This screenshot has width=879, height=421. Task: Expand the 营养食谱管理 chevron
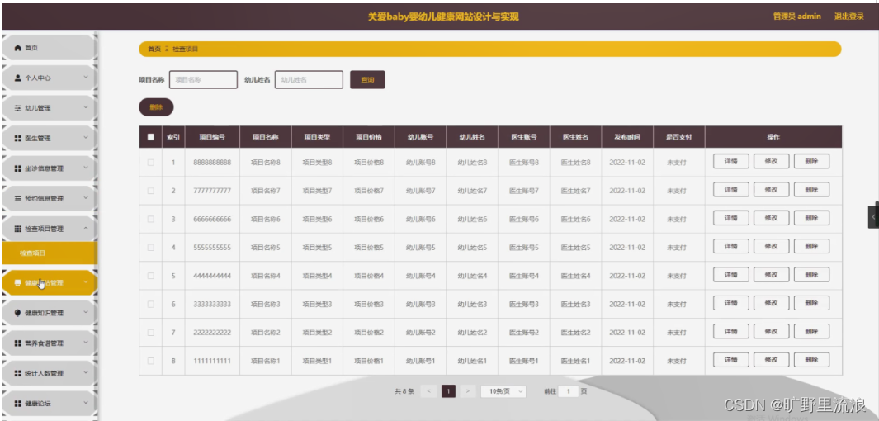point(86,343)
